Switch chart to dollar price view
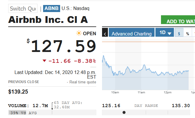This screenshot has height=118, width=195. click(x=179, y=33)
